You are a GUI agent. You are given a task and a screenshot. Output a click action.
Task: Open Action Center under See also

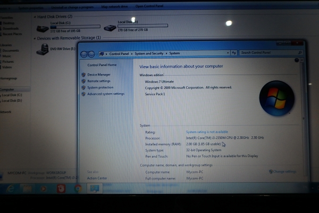click(x=97, y=178)
